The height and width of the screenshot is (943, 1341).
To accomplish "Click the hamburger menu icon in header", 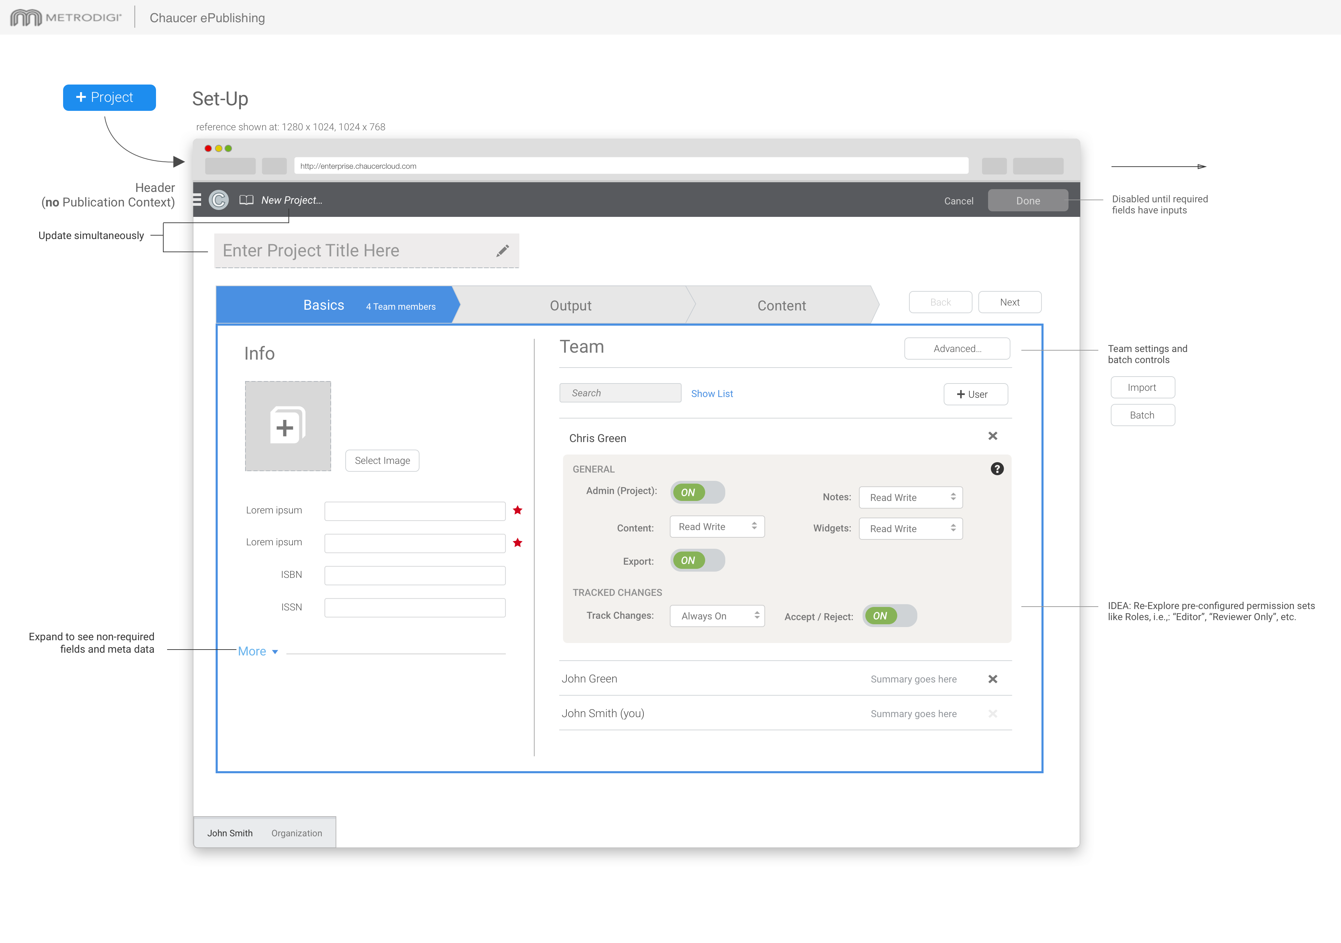I will [197, 200].
